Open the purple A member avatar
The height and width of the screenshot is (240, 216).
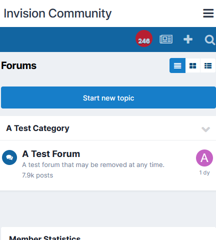click(204, 158)
